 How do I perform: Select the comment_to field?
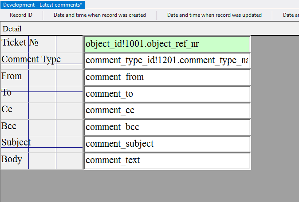tap(167, 94)
